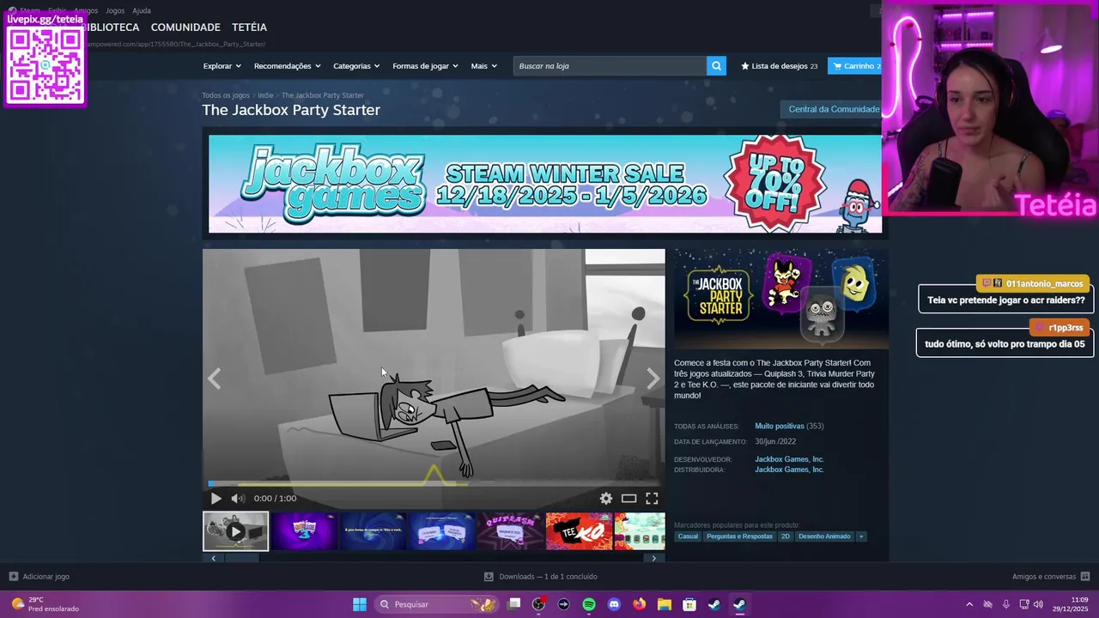Viewport: 1099px width, 618px height.
Task: Play the trailer video
Action: (216, 498)
